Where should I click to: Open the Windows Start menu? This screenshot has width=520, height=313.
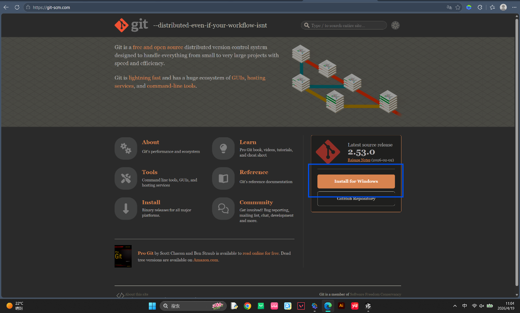click(x=152, y=306)
